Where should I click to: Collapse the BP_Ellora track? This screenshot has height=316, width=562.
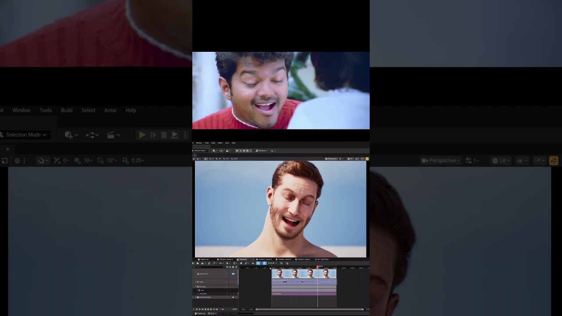pyautogui.click(x=196, y=287)
